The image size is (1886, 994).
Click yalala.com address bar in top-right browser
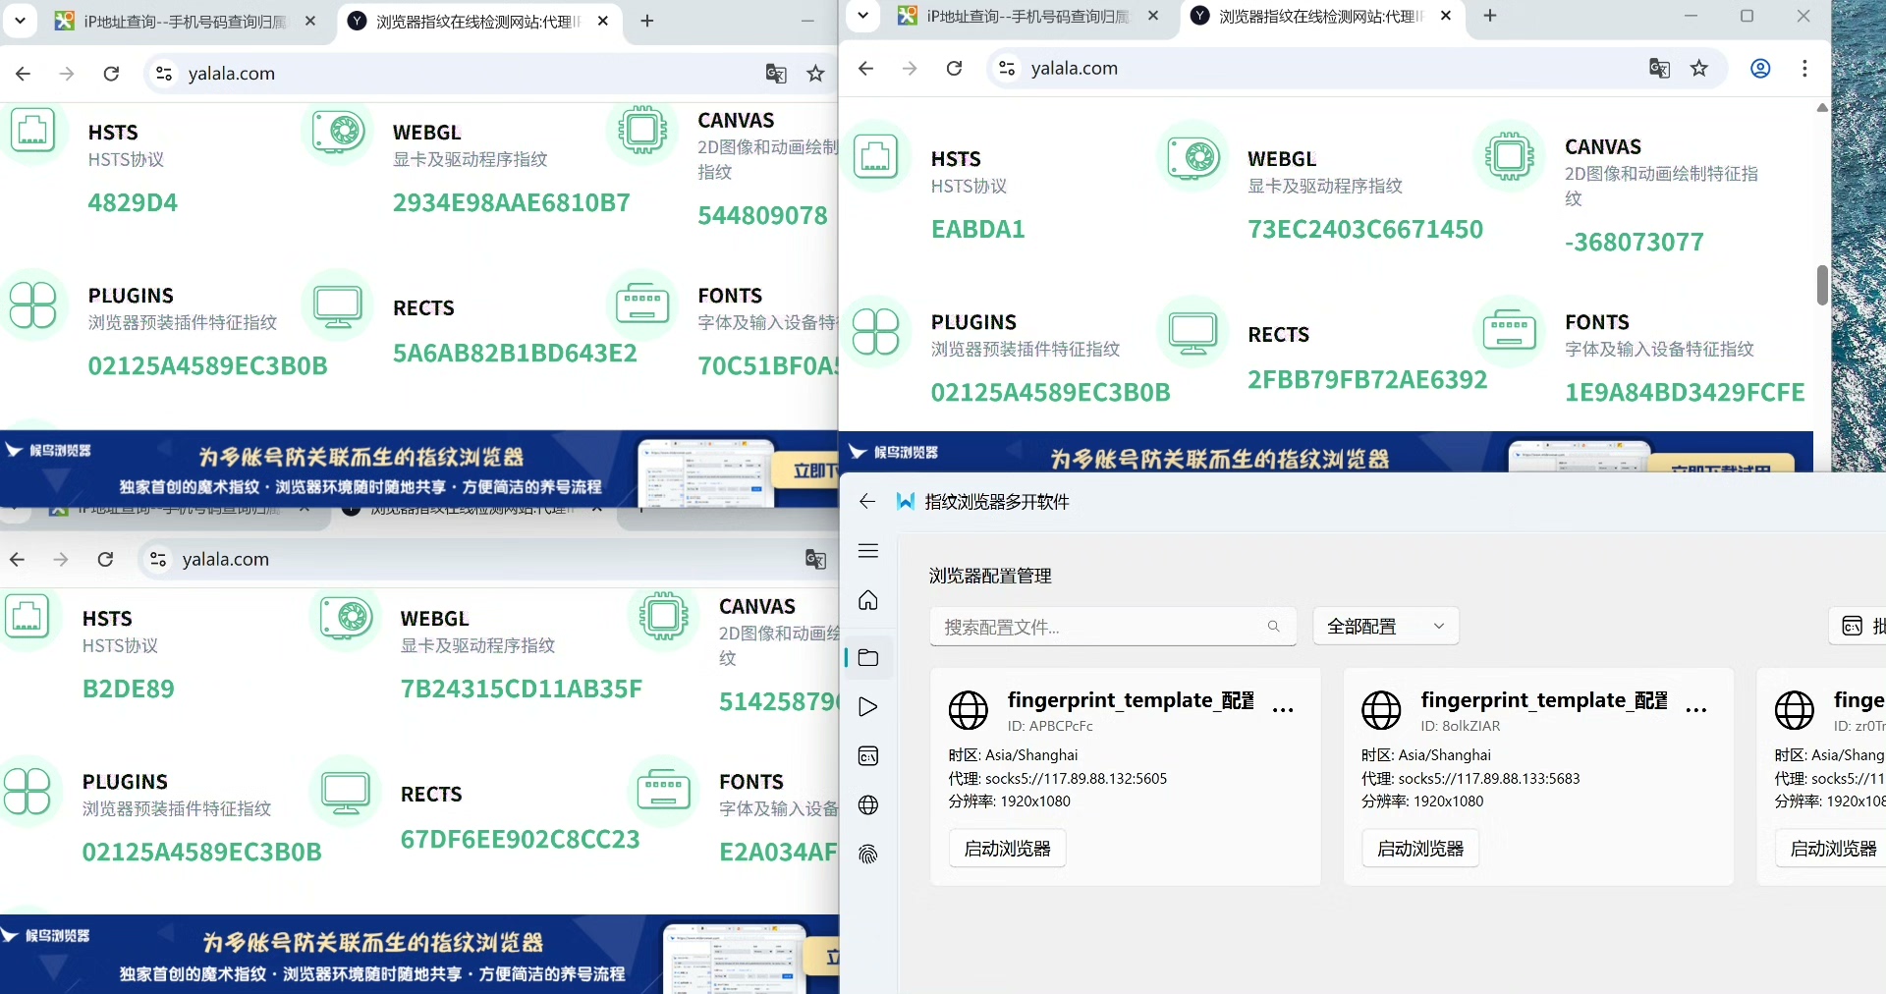pos(1356,68)
